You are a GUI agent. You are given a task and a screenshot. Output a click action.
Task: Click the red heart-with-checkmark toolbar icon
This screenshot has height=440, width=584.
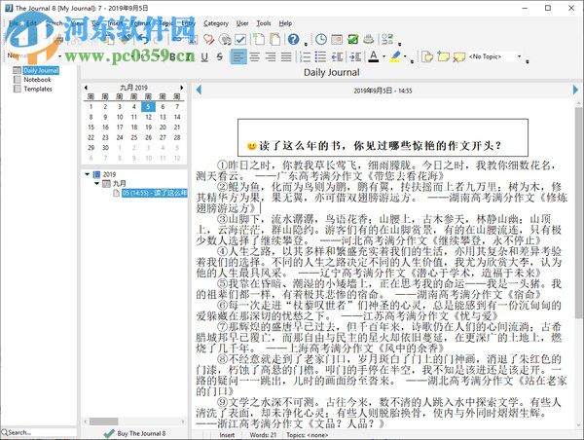tap(208, 39)
